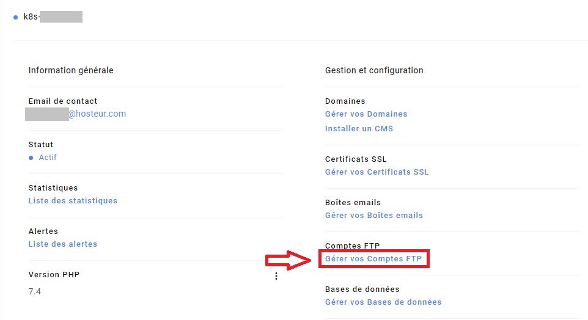Viewport: 588px width, 320px height.
Task: Go to Gérer vos Boîtes emails
Action: (373, 216)
